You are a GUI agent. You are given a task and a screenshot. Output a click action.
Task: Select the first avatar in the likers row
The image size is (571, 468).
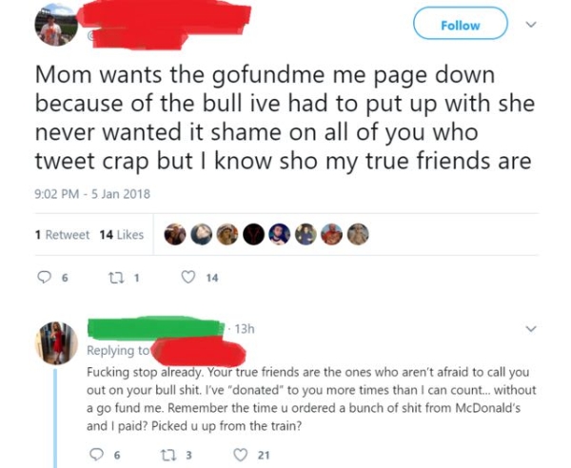pos(175,235)
